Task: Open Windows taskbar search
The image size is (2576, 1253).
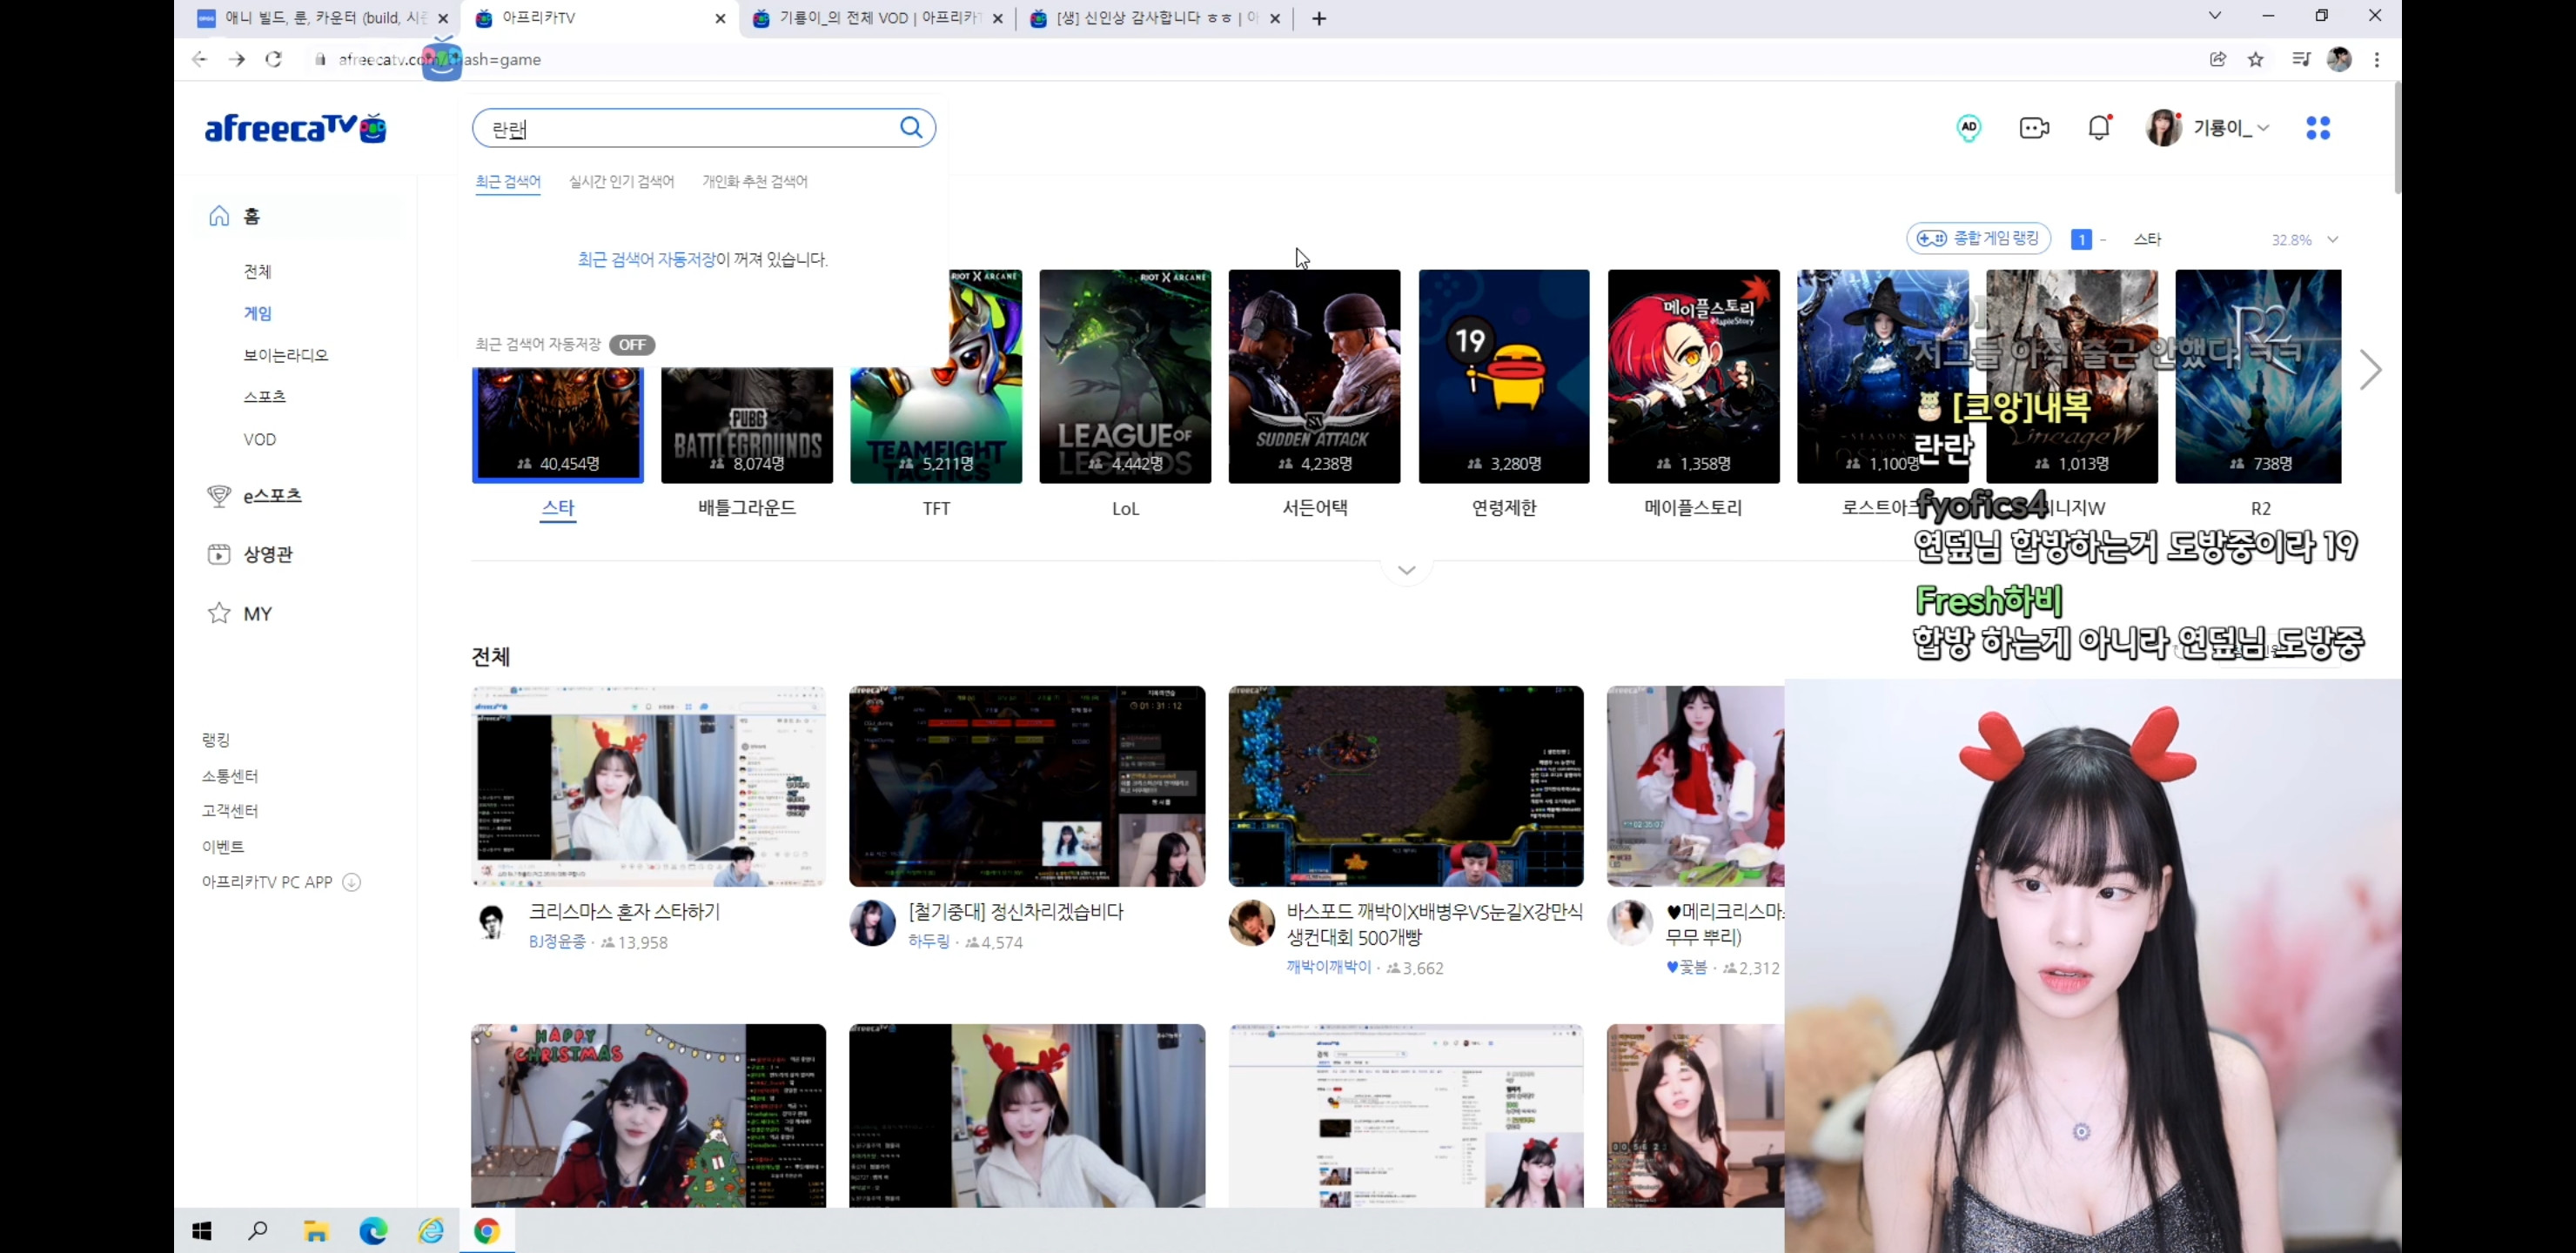Action: tap(258, 1231)
